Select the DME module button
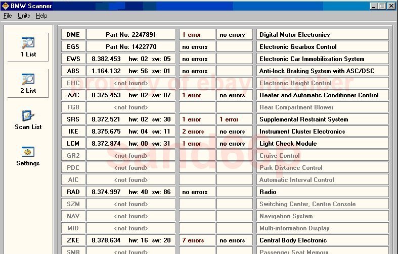 (73, 35)
